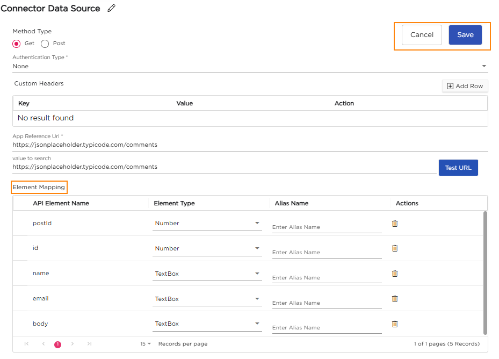The height and width of the screenshot is (359, 499).
Task: Click the Save button
Action: coord(465,35)
